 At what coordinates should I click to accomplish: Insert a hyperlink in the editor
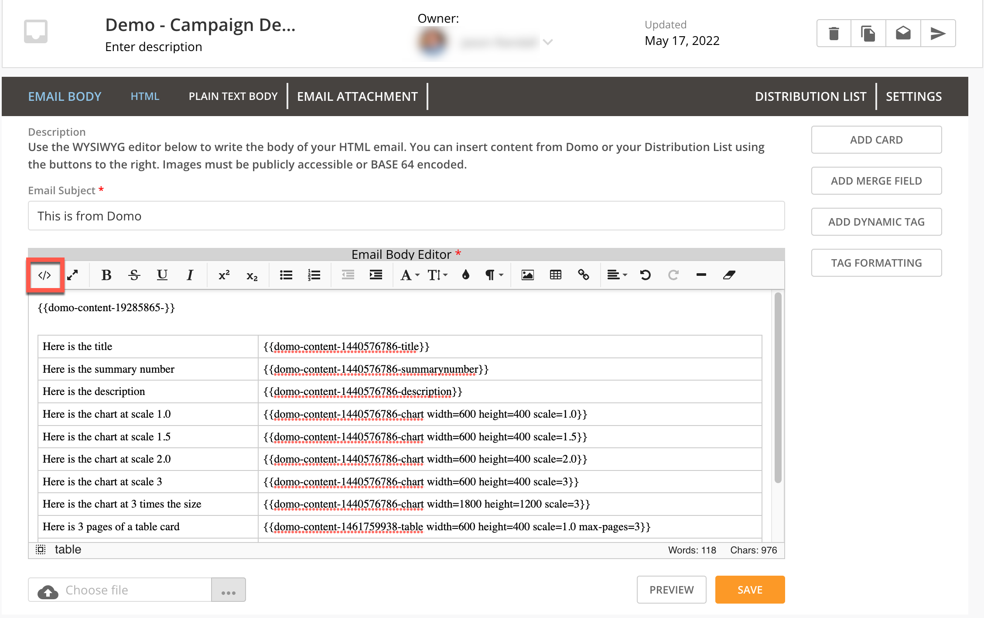[584, 275]
